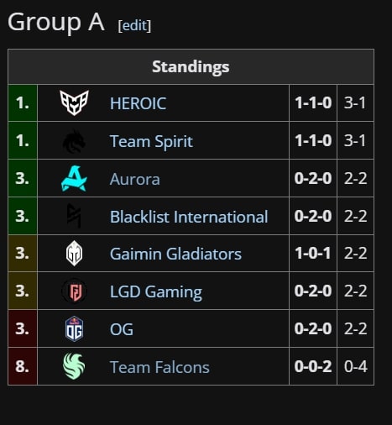Open the OG team link
The height and width of the screenshot is (425, 392).
[122, 329]
